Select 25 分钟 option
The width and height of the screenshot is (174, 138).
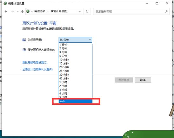[x=75, y=71]
